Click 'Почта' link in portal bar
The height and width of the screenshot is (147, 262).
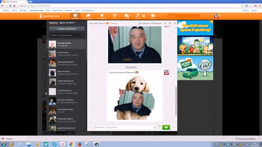(14, 10)
